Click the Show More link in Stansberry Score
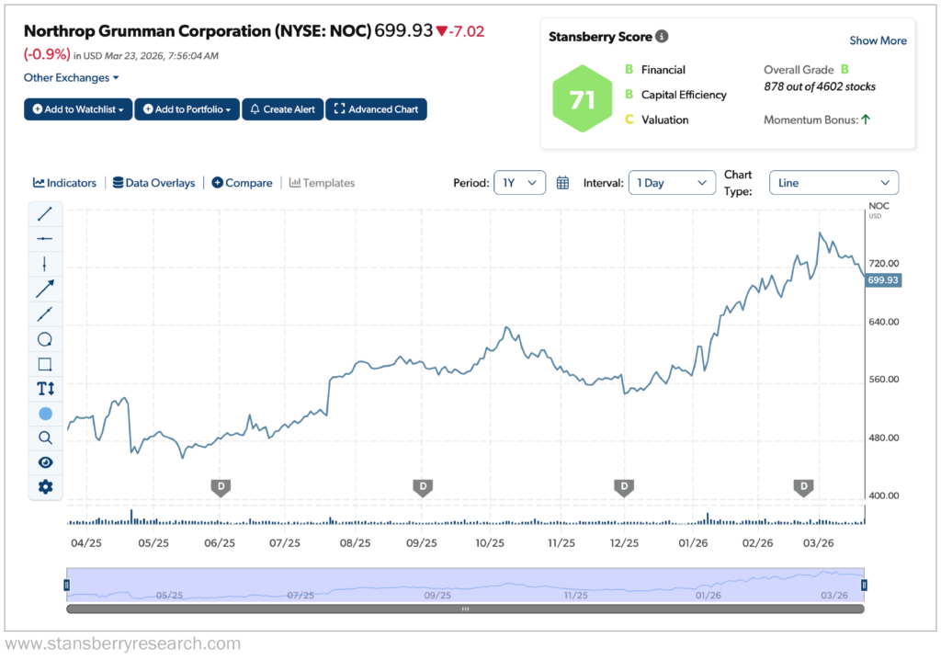Viewport: 941px width, 660px height. [x=878, y=40]
